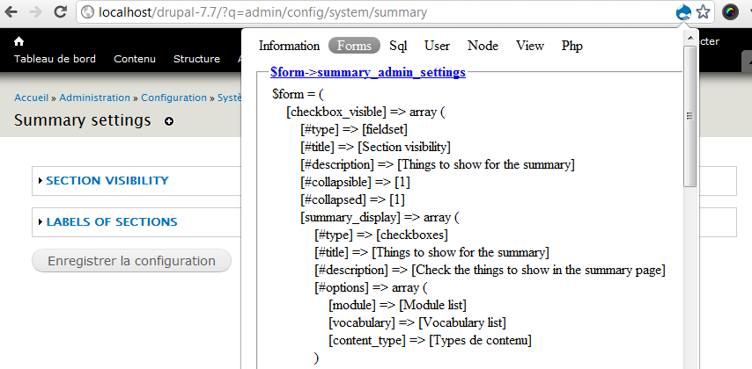Expand the Labels of Sections fieldset
The image size is (752, 369).
pyautogui.click(x=111, y=222)
